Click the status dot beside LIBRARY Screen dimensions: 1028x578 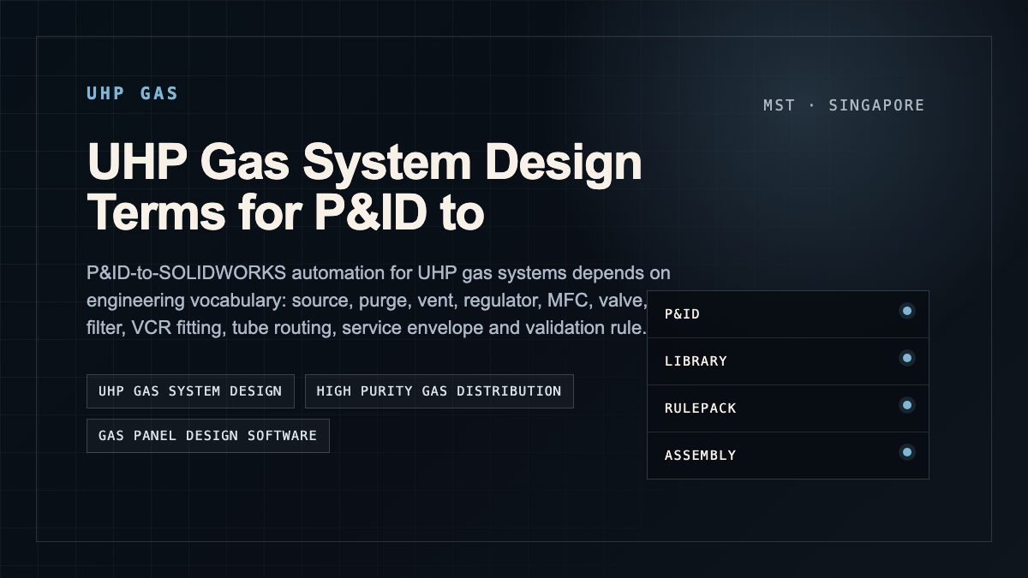pyautogui.click(x=907, y=358)
